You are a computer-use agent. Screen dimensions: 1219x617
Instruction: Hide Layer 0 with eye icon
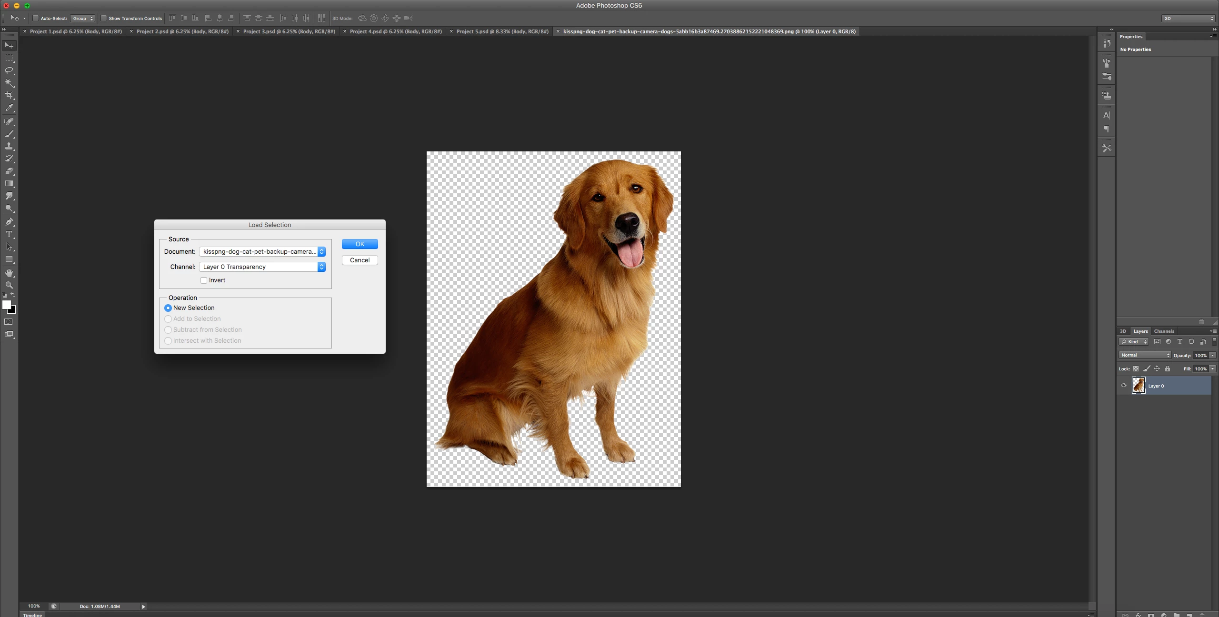(x=1124, y=386)
